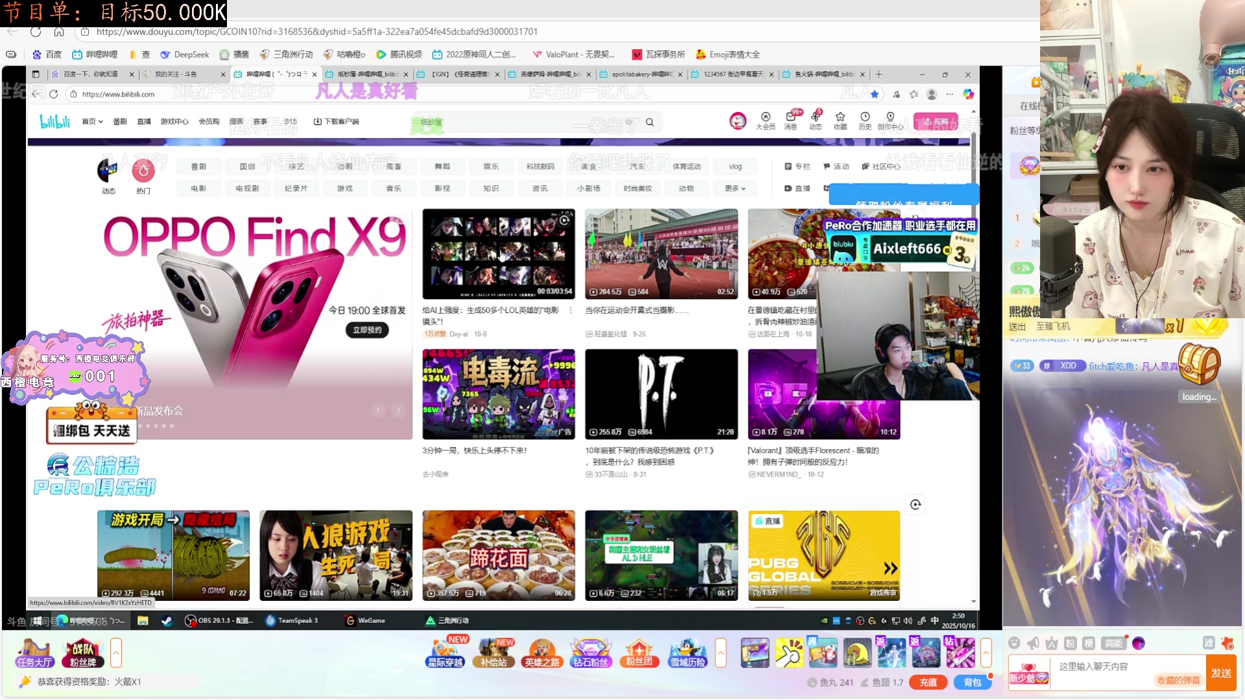Switch to the 我的关注 - 斗鱼 tab
The width and height of the screenshot is (1245, 700).
tap(176, 75)
